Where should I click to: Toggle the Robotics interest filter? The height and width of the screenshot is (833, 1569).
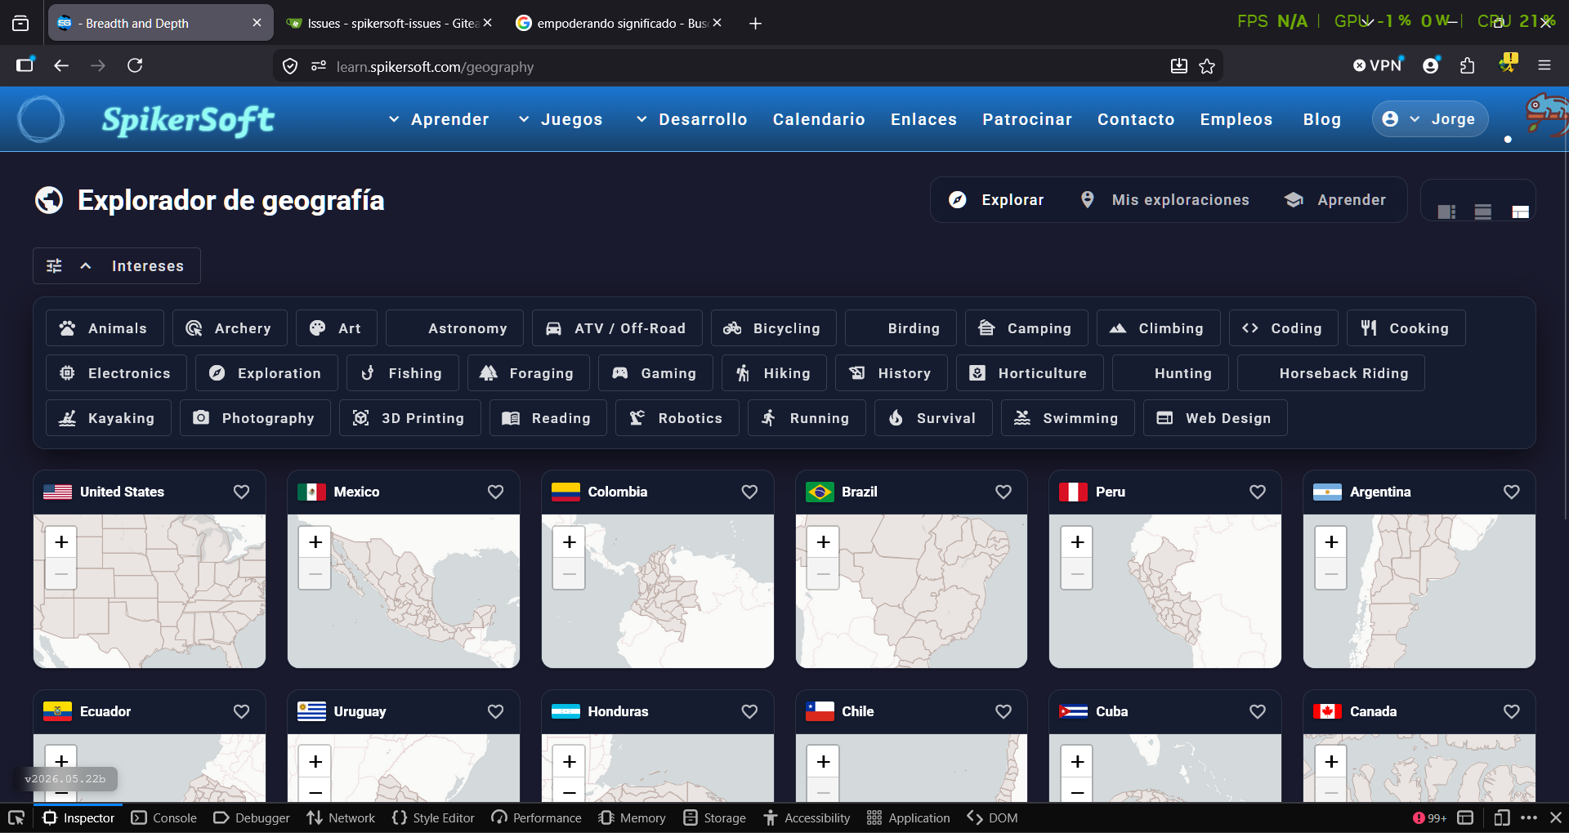tap(677, 418)
